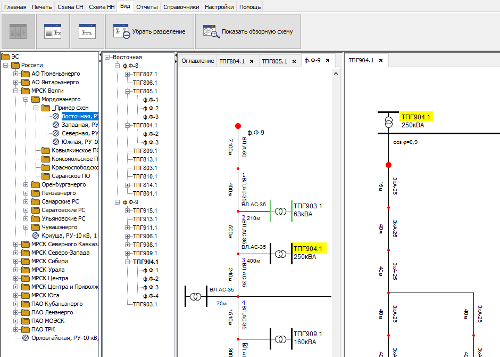Screen dimensions: 500x357
Task: Select transformer symbol on the 70м branch
Action: click(196, 297)
